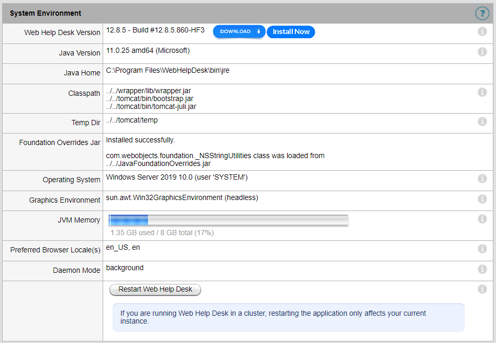Click the '1.35 GB used / 8 GB total (17%)' text
Image resolution: width=496 pixels, height=343 pixels.
tap(162, 233)
